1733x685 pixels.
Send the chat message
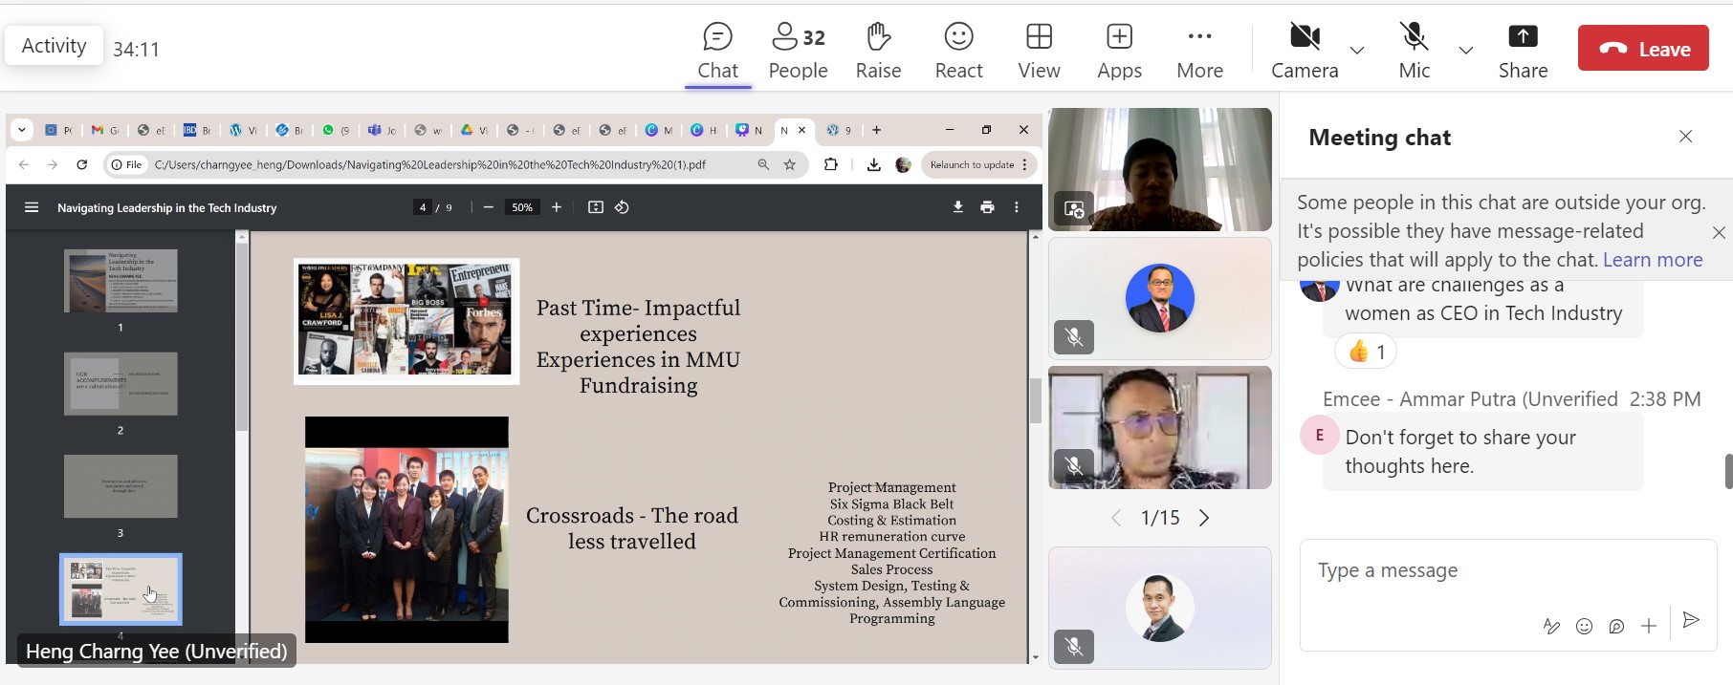click(1691, 620)
